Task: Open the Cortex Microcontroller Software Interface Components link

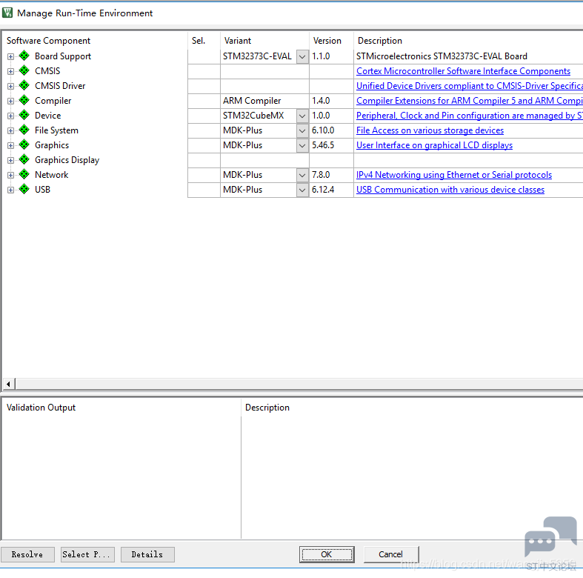Action: tap(463, 71)
